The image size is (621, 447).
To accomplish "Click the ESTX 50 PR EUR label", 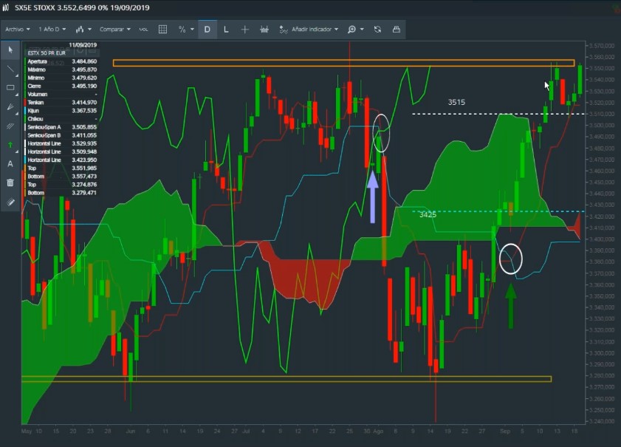I will point(47,53).
